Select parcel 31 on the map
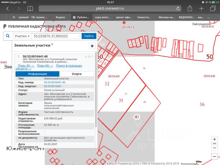Image resolution: width=220 pixels, height=165 pixels. click(121, 100)
